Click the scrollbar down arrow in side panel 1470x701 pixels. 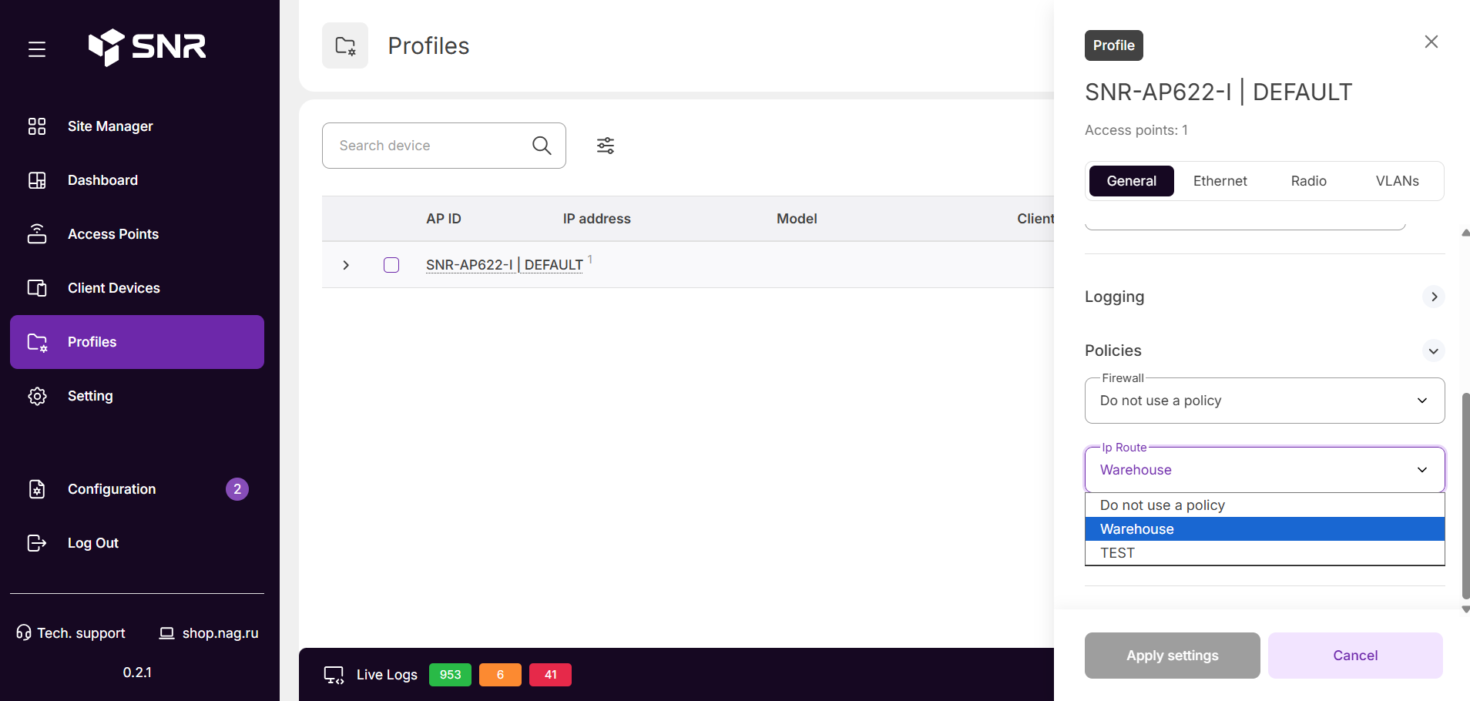tap(1466, 609)
